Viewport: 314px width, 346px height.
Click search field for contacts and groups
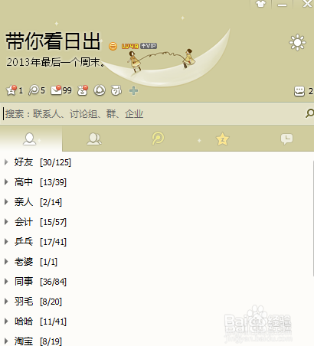tap(153, 114)
